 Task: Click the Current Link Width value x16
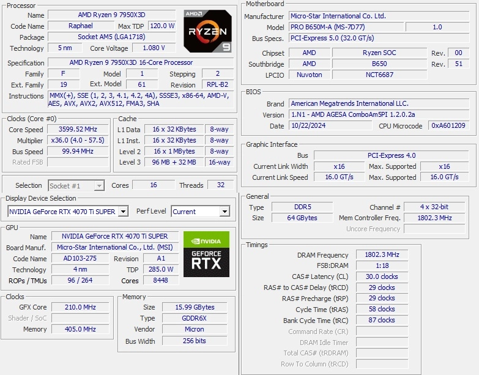[339, 166]
